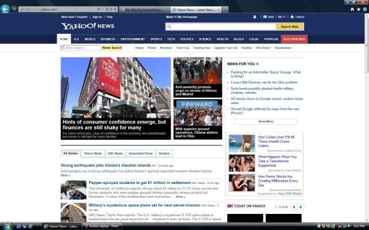Open the Windows Start orb
The height and width of the screenshot is (230, 369).
(7, 226)
